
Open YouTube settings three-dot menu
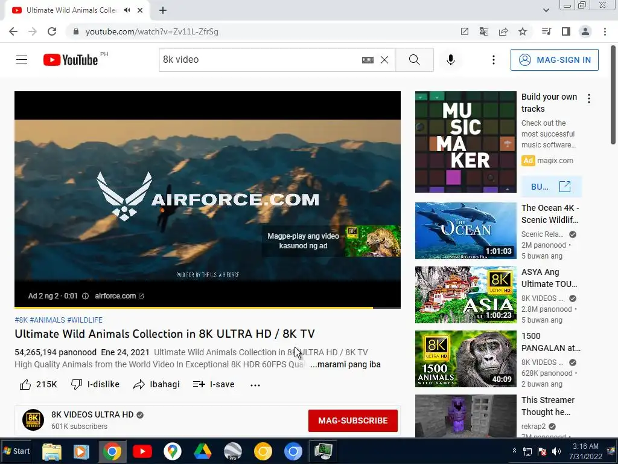point(494,60)
